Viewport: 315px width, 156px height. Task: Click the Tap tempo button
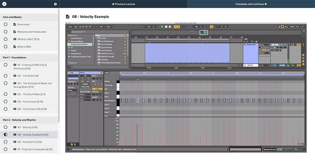point(76,27)
